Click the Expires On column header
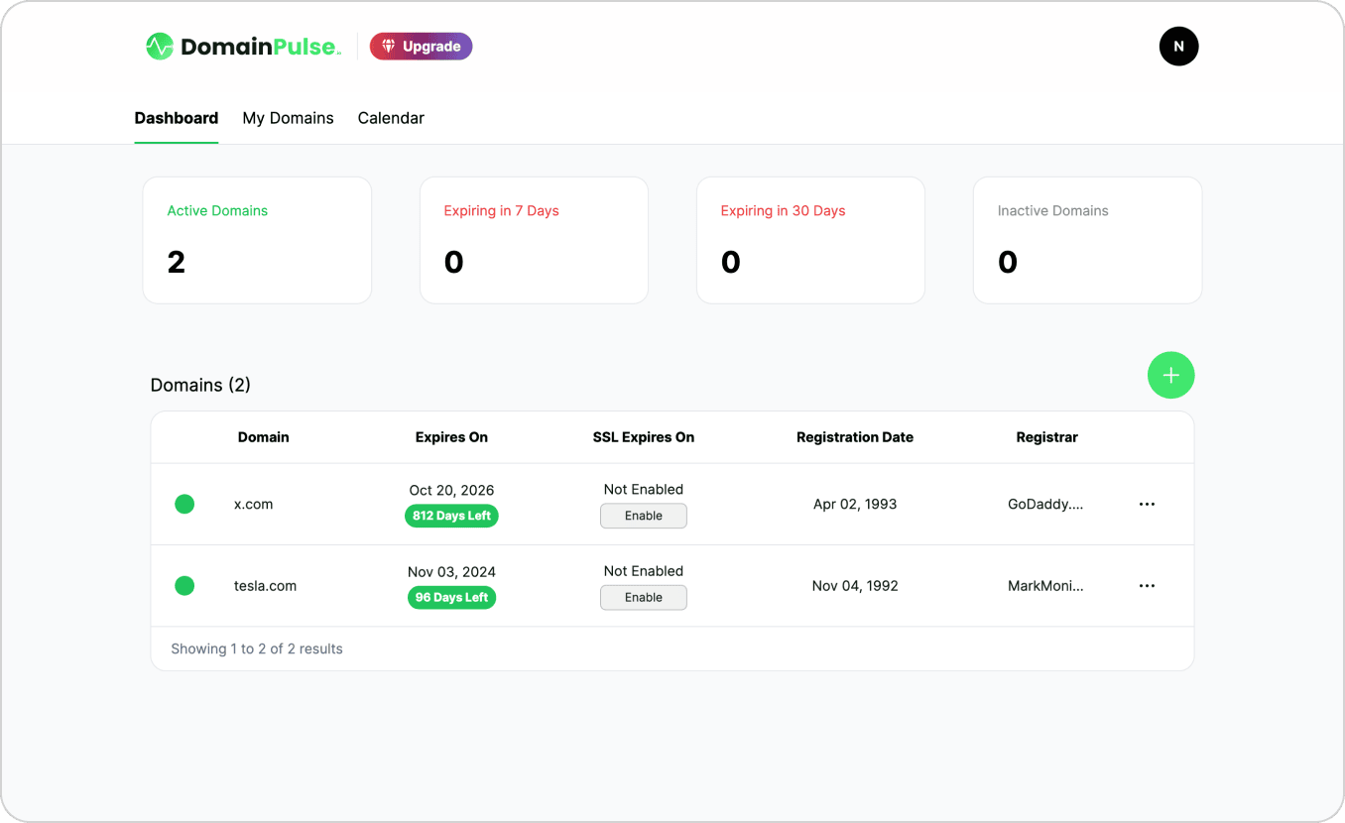Screen dimensions: 1345x823 (x=451, y=437)
